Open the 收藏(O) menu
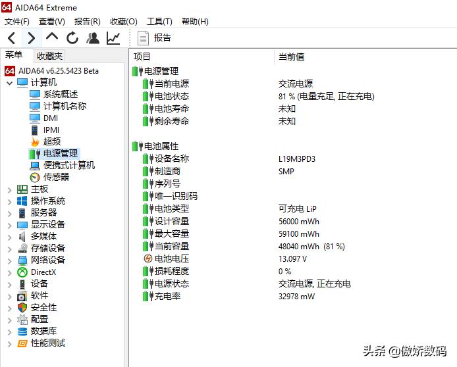This screenshot has width=457, height=367. click(124, 22)
